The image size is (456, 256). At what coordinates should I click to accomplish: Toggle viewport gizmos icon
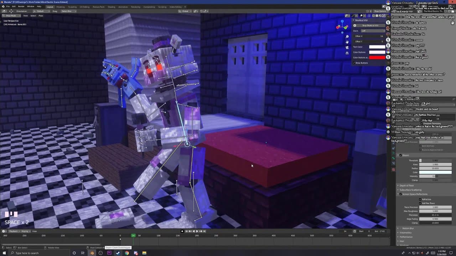(x=353, y=16)
